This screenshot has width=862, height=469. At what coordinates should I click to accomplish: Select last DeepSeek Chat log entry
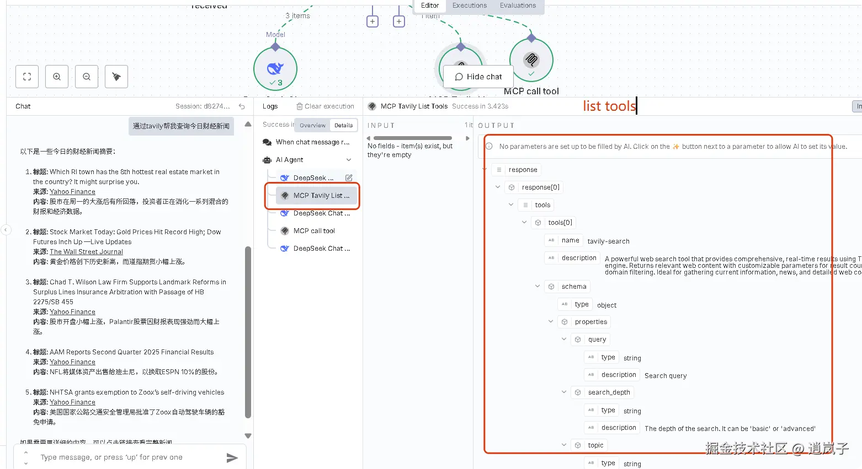point(316,249)
